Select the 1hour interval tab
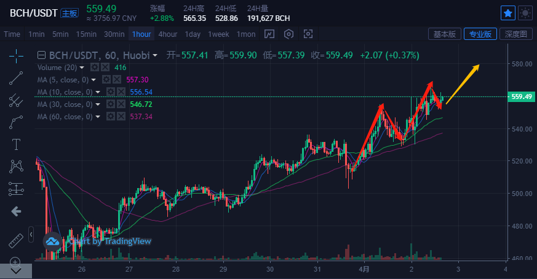Screen dimensions: 537x279 (141, 34)
